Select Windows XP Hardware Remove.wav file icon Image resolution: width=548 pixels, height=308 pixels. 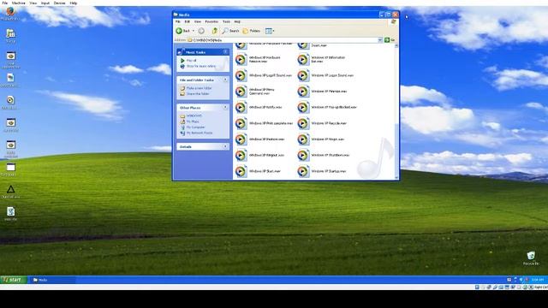tap(241, 59)
